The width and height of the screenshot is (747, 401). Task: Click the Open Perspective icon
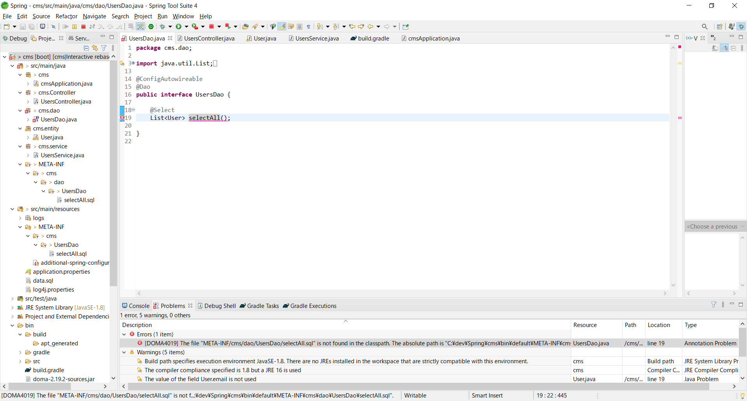720,26
